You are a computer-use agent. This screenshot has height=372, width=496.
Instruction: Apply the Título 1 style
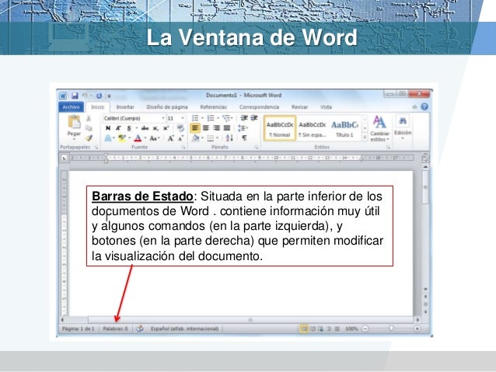(x=344, y=128)
